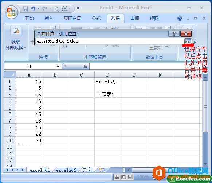Switch to the 总和 sheet tab
Viewport: 212px width, 183px height.
87,170
